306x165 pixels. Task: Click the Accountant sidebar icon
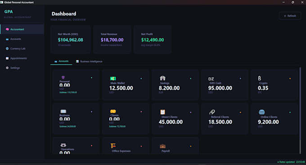tap(7, 29)
